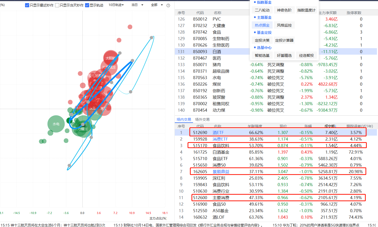Click the green 水电 bubble in chart
The width and height of the screenshot is (378, 227).
pos(56,124)
